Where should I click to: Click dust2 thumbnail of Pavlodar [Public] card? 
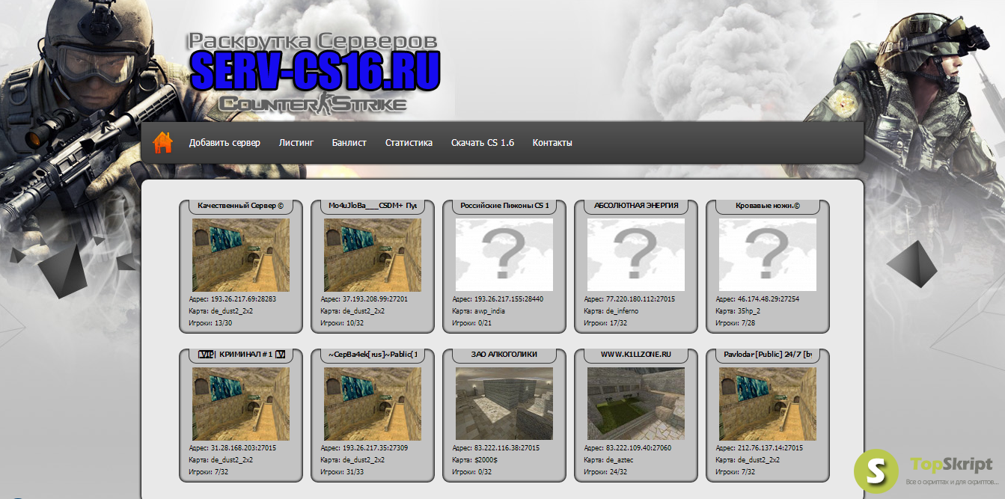(x=768, y=404)
